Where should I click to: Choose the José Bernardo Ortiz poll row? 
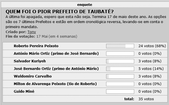pos(85,69)
